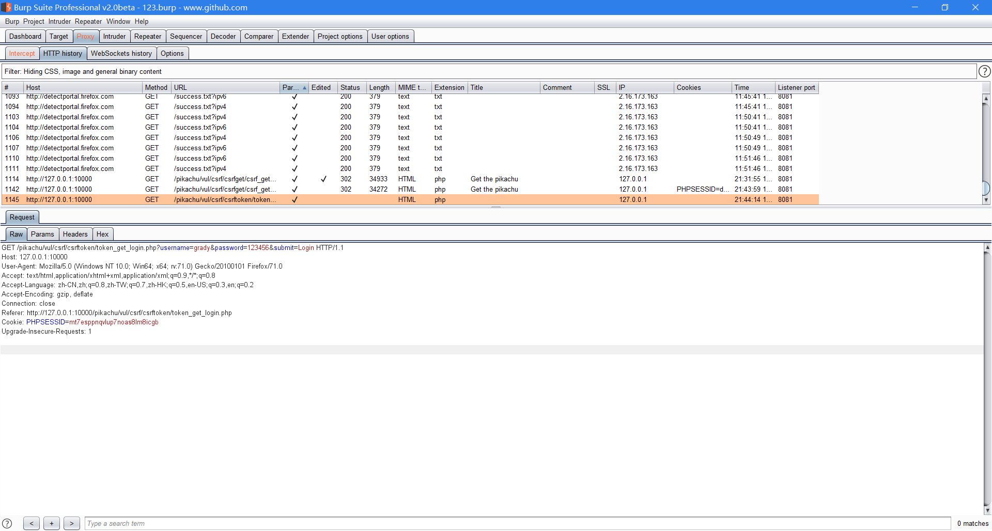Open the Intruder menu
The height and width of the screenshot is (531, 992).
(x=59, y=21)
